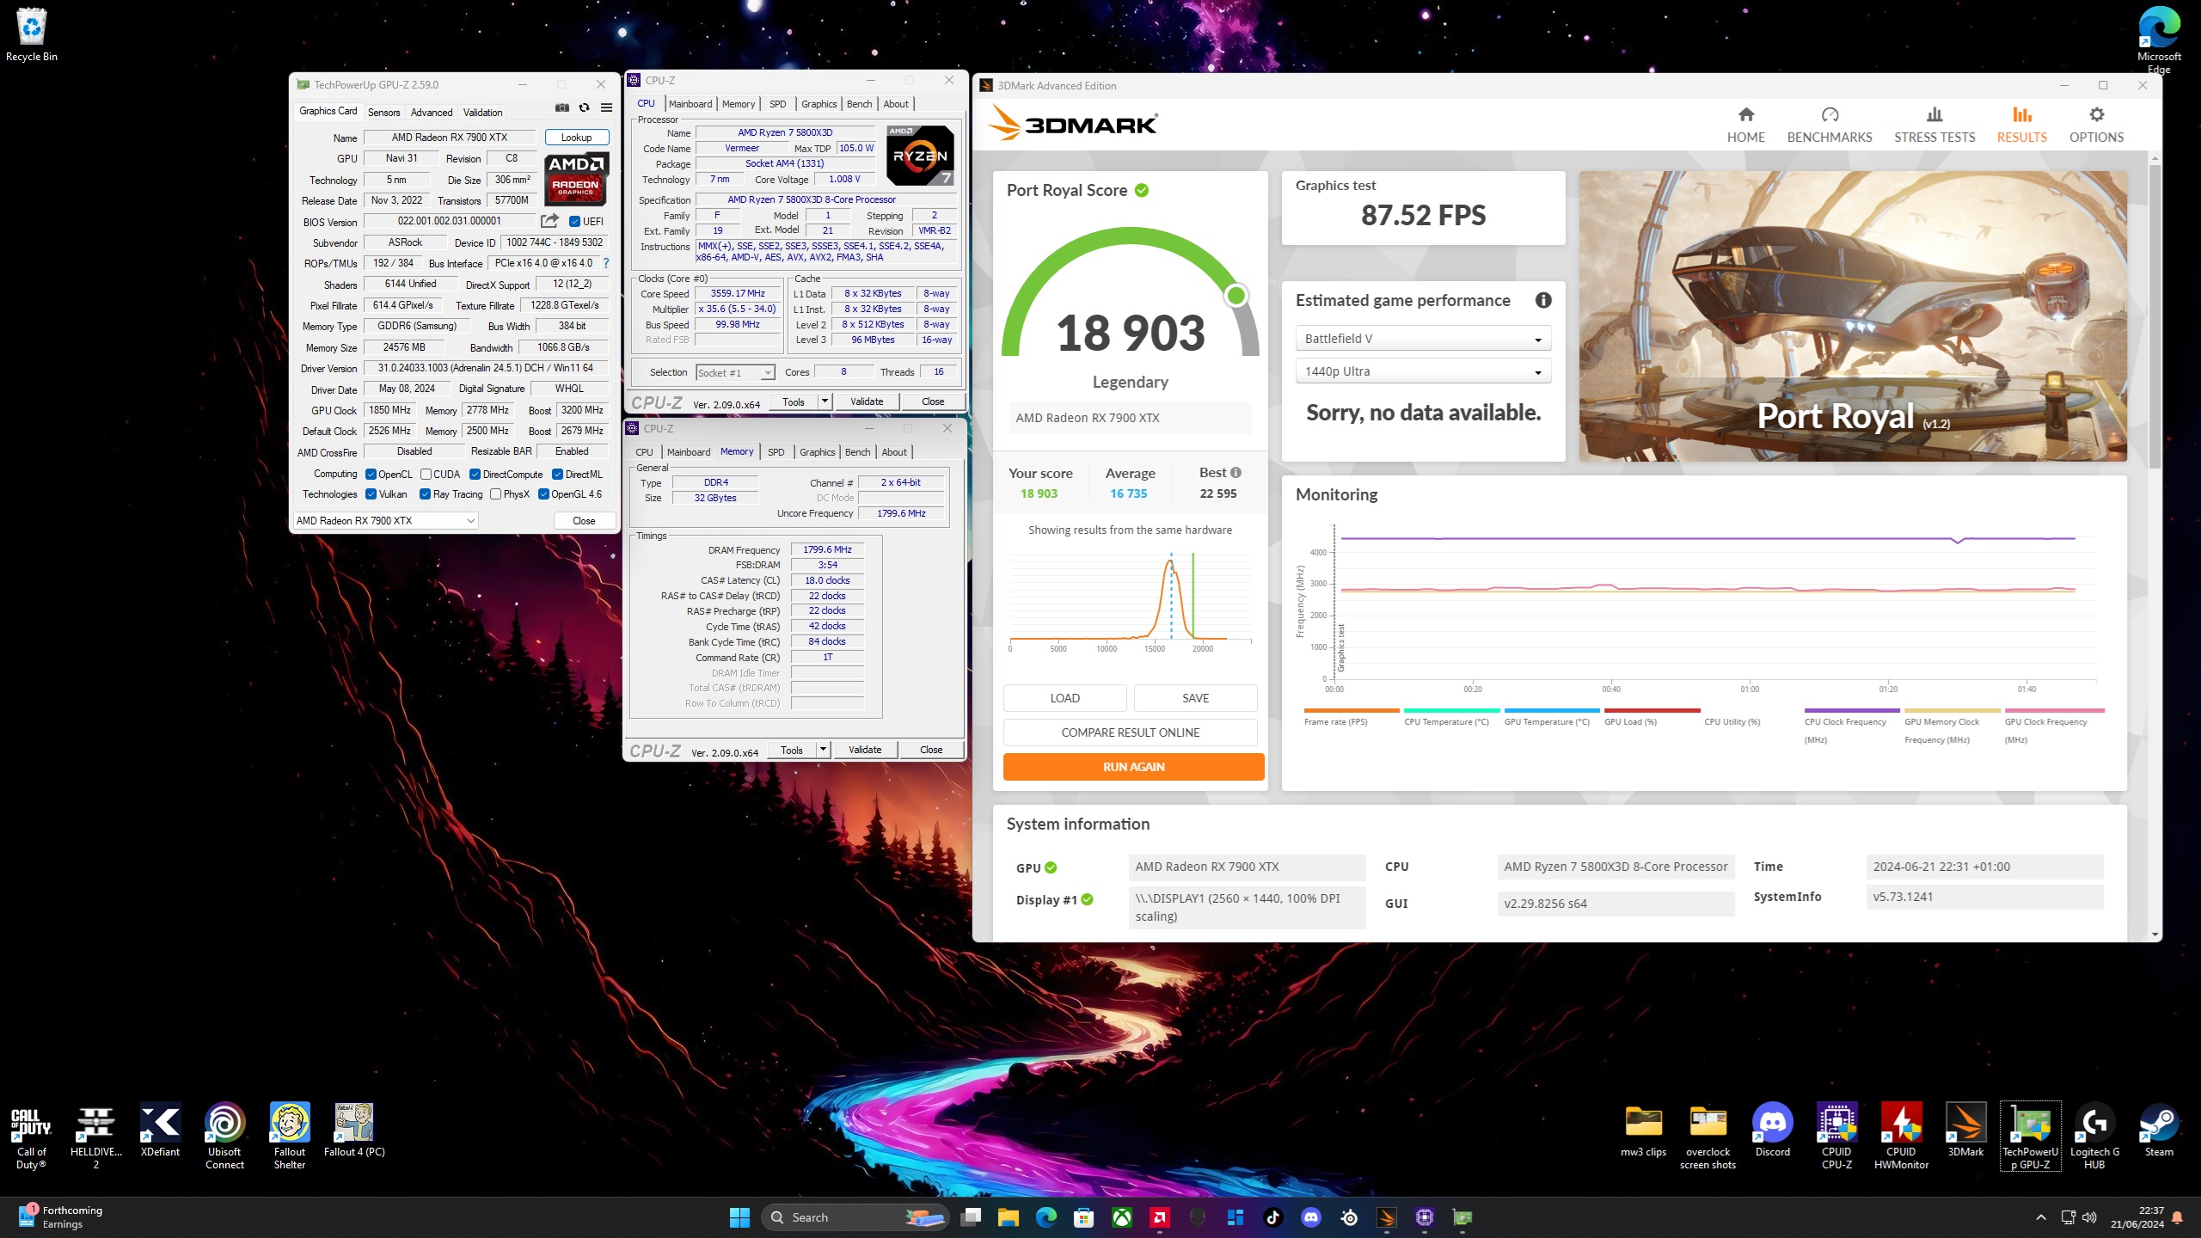Screen dimensions: 2201x1238
Task: Open Bench tab in upper CPU-Z
Action: point(859,104)
